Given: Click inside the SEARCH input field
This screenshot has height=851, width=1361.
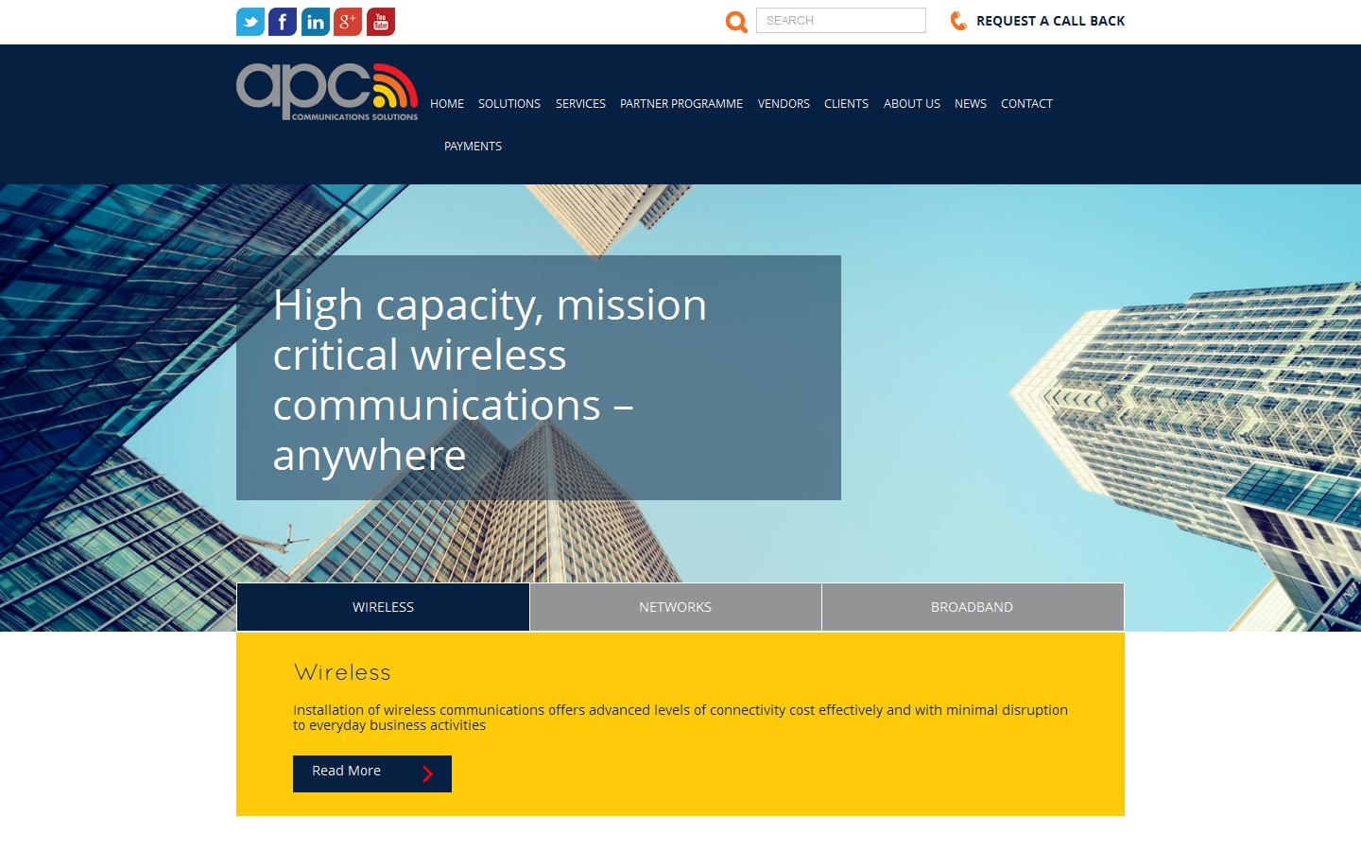Looking at the screenshot, I should pos(840,20).
